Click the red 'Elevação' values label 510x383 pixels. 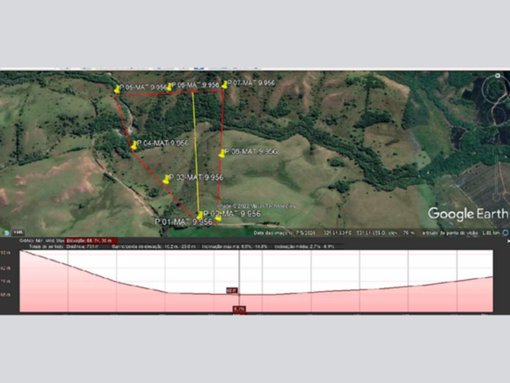pyautogui.click(x=91, y=241)
